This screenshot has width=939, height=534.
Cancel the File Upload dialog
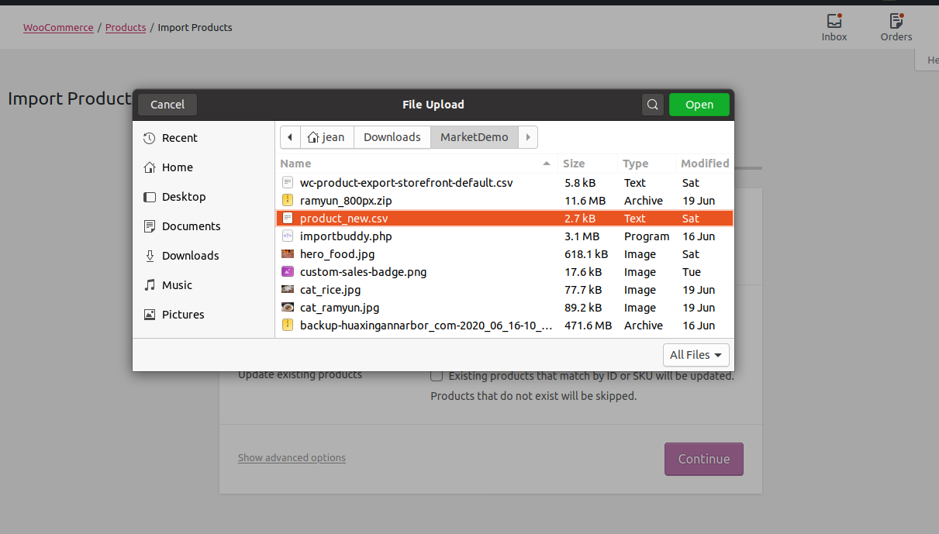tap(167, 105)
